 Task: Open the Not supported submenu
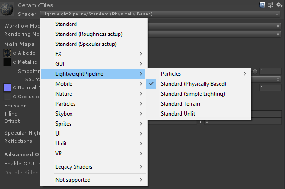(x=94, y=180)
